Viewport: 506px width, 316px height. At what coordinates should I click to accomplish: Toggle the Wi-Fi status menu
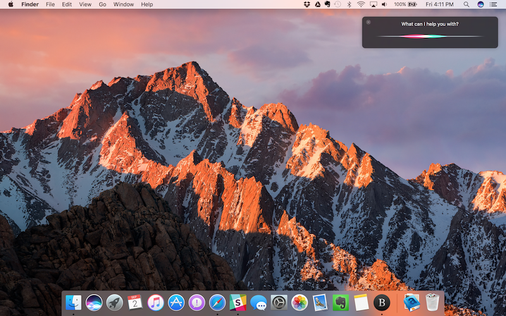pyautogui.click(x=361, y=4)
